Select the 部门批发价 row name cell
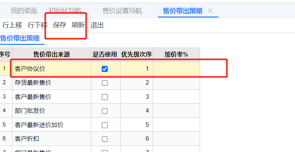Viewport: 295px width, 152px height. [51, 111]
